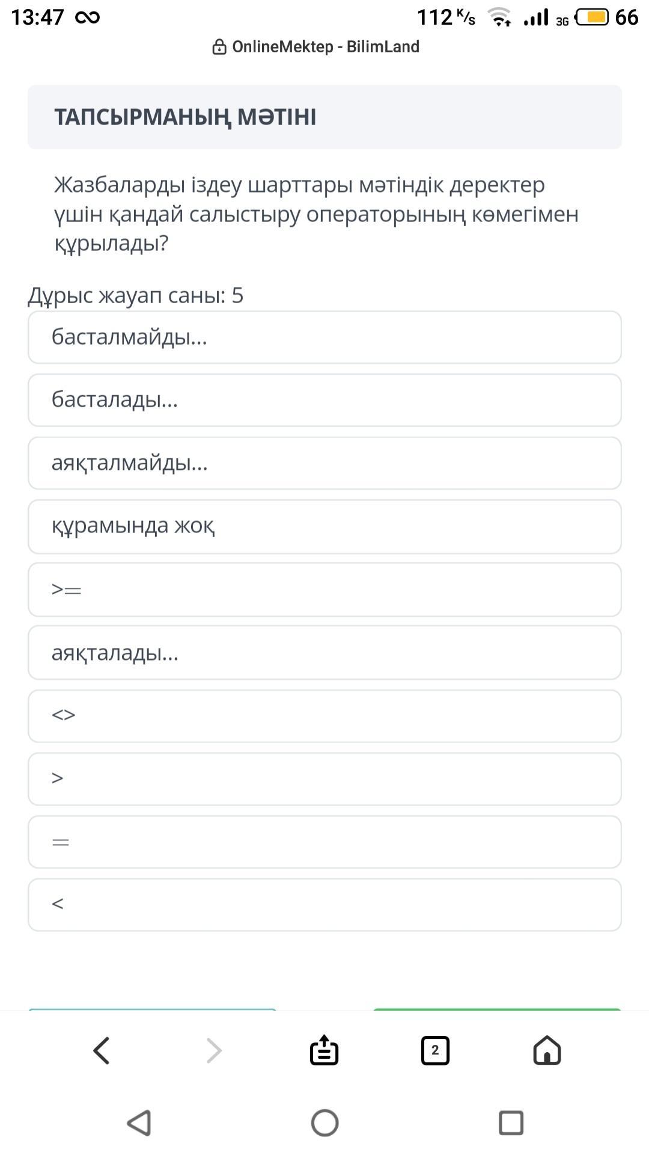Mark the "=" equals answer
This screenshot has height=1155, width=649.
pyautogui.click(x=324, y=842)
